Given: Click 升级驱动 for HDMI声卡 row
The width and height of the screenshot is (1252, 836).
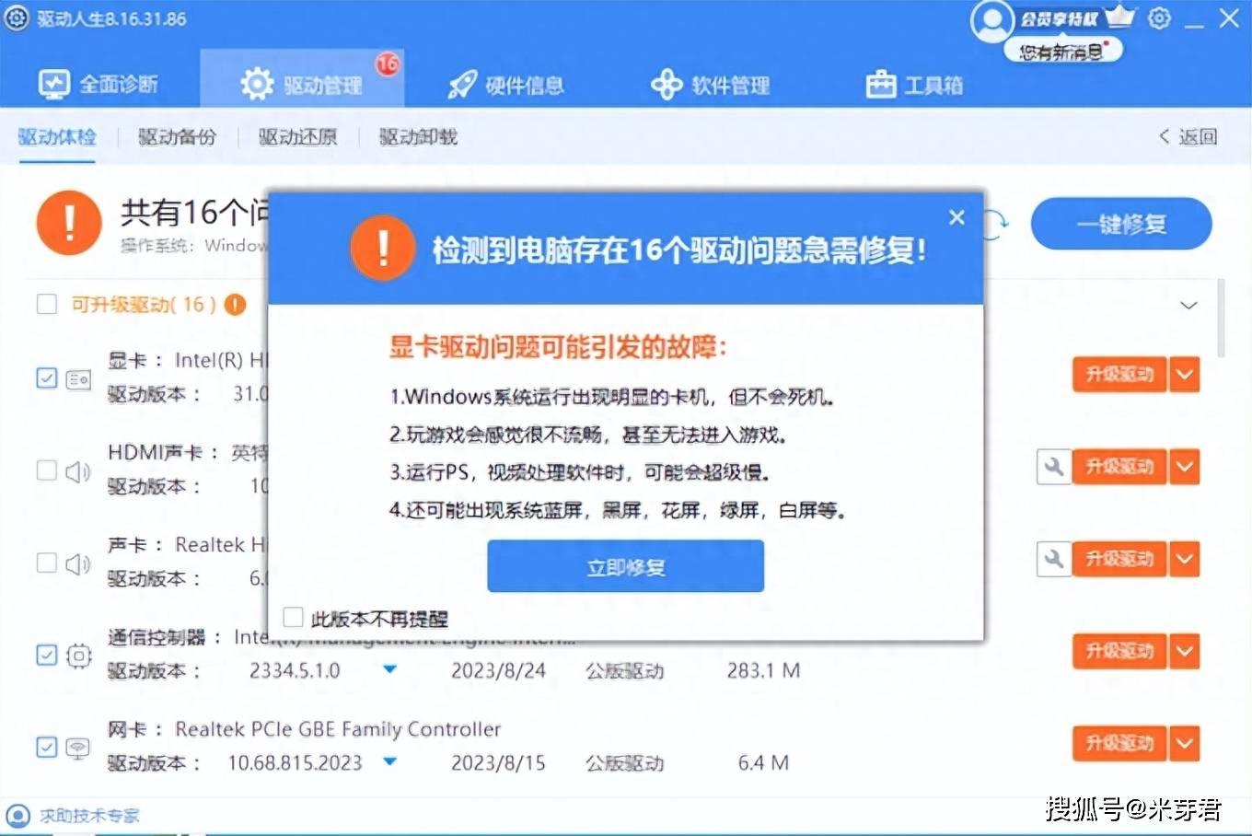Looking at the screenshot, I should (x=1119, y=467).
